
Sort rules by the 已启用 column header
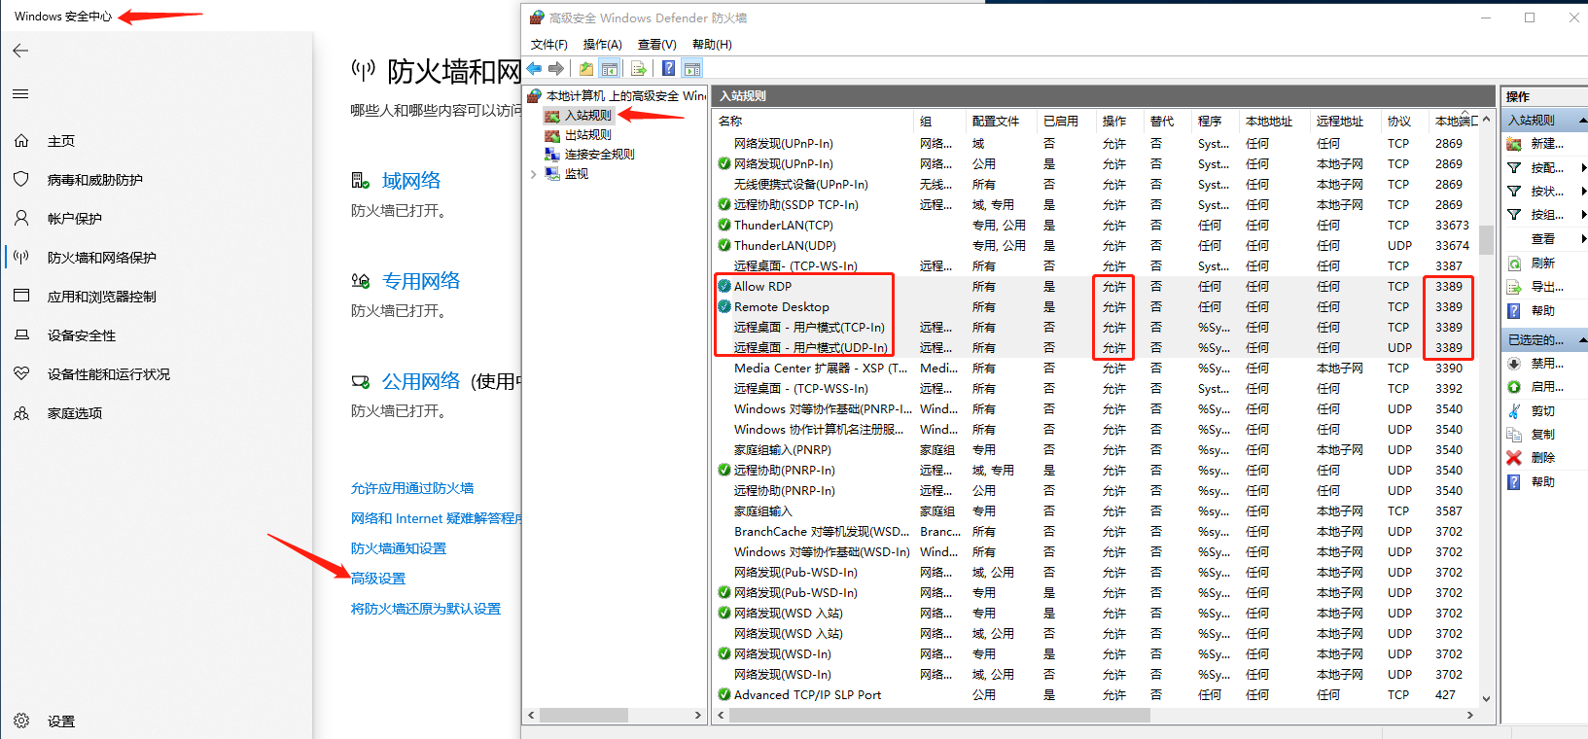tap(1065, 122)
